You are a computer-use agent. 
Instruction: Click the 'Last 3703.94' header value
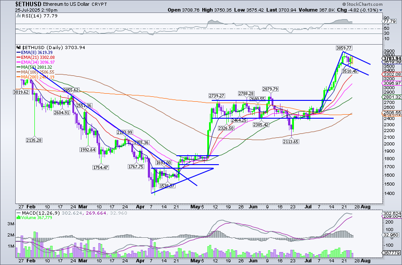281,10
